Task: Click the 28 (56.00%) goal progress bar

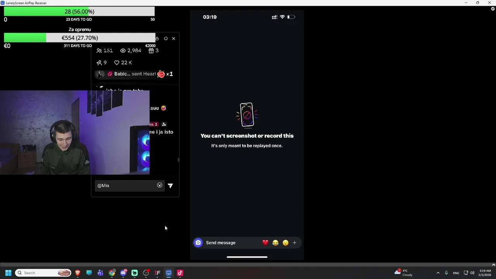Action: click(79, 12)
